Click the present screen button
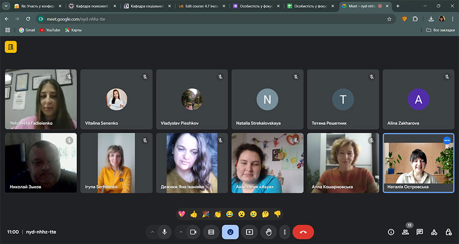Viewport: 459px width, 244px height. (249, 232)
